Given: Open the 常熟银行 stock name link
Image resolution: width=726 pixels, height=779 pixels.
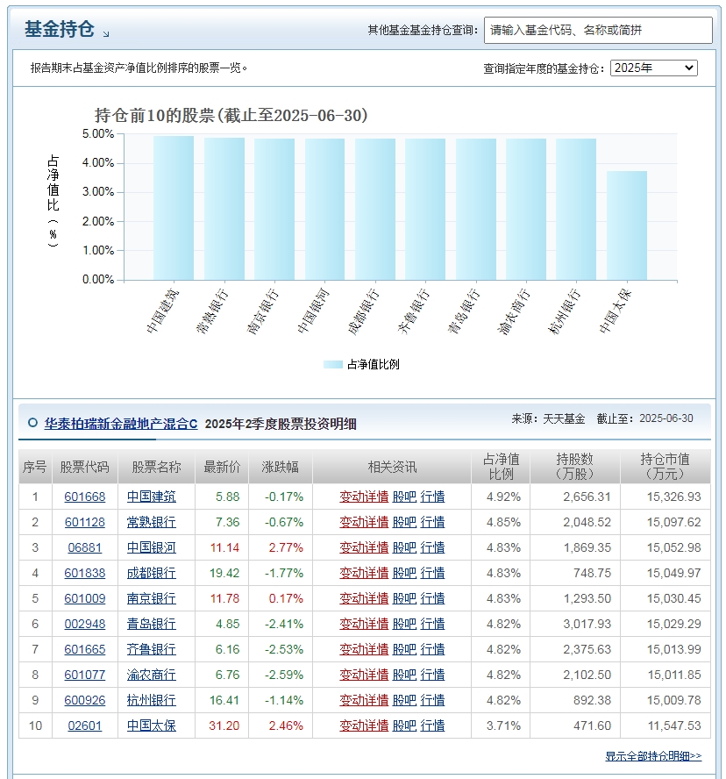Looking at the screenshot, I should coord(152,522).
